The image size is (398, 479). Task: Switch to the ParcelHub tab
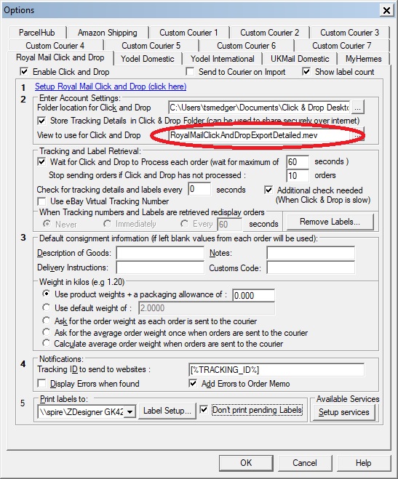(36, 33)
